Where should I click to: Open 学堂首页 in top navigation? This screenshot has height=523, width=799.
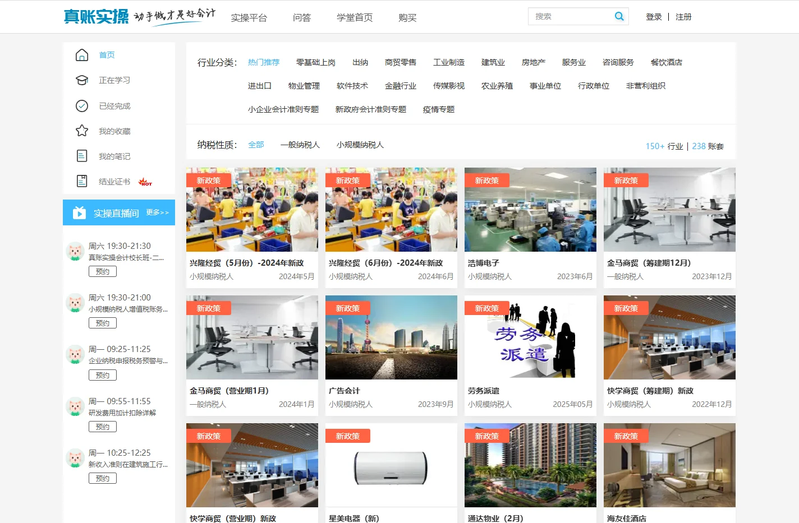355,17
